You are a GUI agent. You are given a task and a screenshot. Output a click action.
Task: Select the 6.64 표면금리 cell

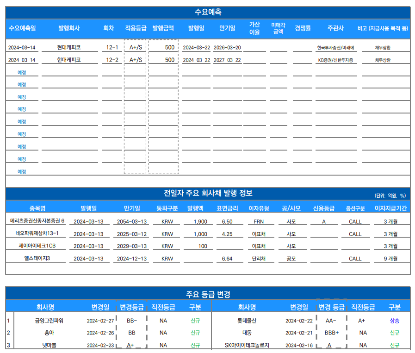pyautogui.click(x=227, y=258)
